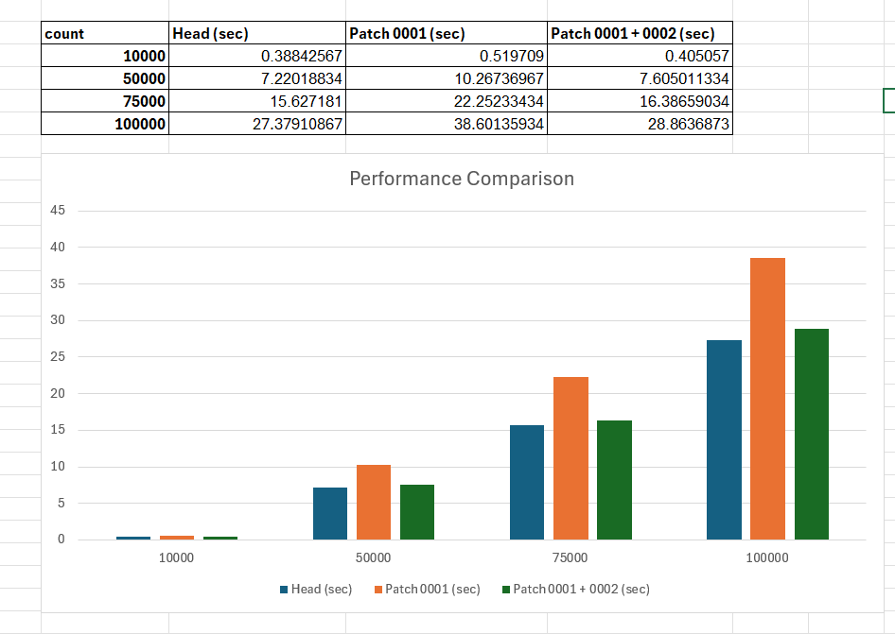Select the "Patch 0001 (sec)" header cell
This screenshot has height=634, width=895.
(x=446, y=34)
